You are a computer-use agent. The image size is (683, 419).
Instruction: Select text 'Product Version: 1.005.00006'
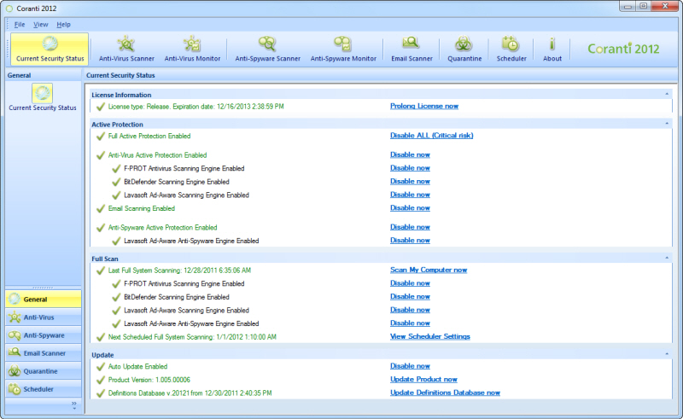point(149,380)
